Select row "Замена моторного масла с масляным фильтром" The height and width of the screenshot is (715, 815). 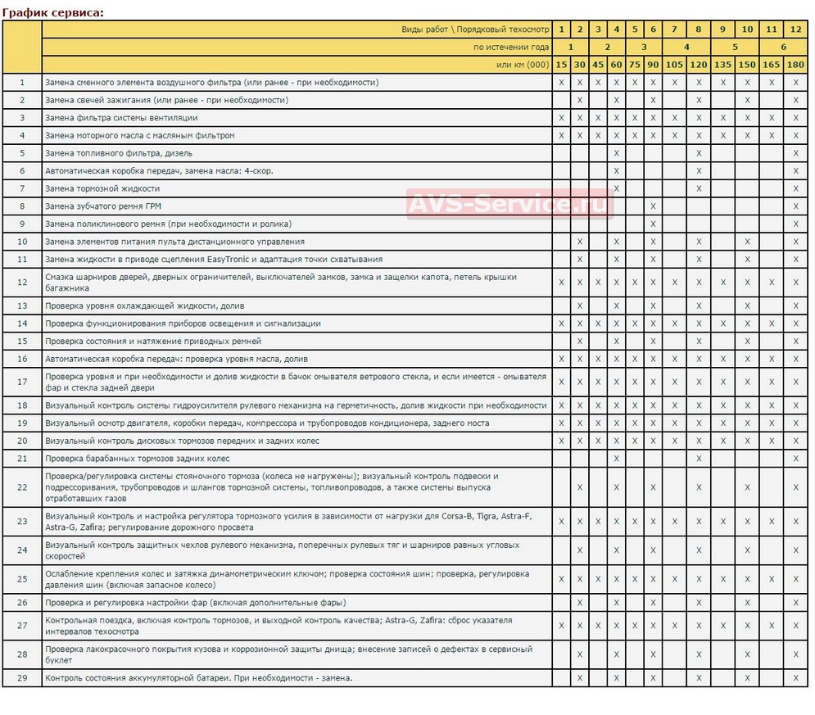[x=405, y=136]
